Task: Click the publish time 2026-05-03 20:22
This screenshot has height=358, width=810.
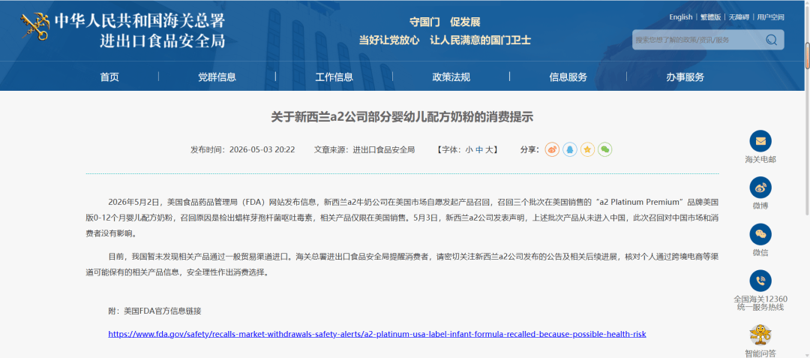Action: point(262,150)
